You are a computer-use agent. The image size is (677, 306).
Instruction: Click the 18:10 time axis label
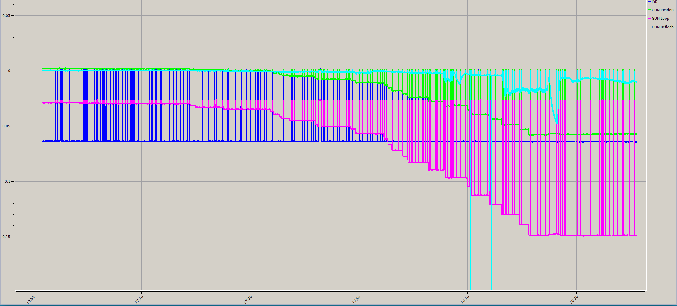(465, 299)
